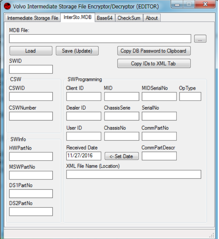Image resolution: width=219 pixels, height=239 pixels.
Task: Click the HWPartNo input box
Action: tap(31, 157)
